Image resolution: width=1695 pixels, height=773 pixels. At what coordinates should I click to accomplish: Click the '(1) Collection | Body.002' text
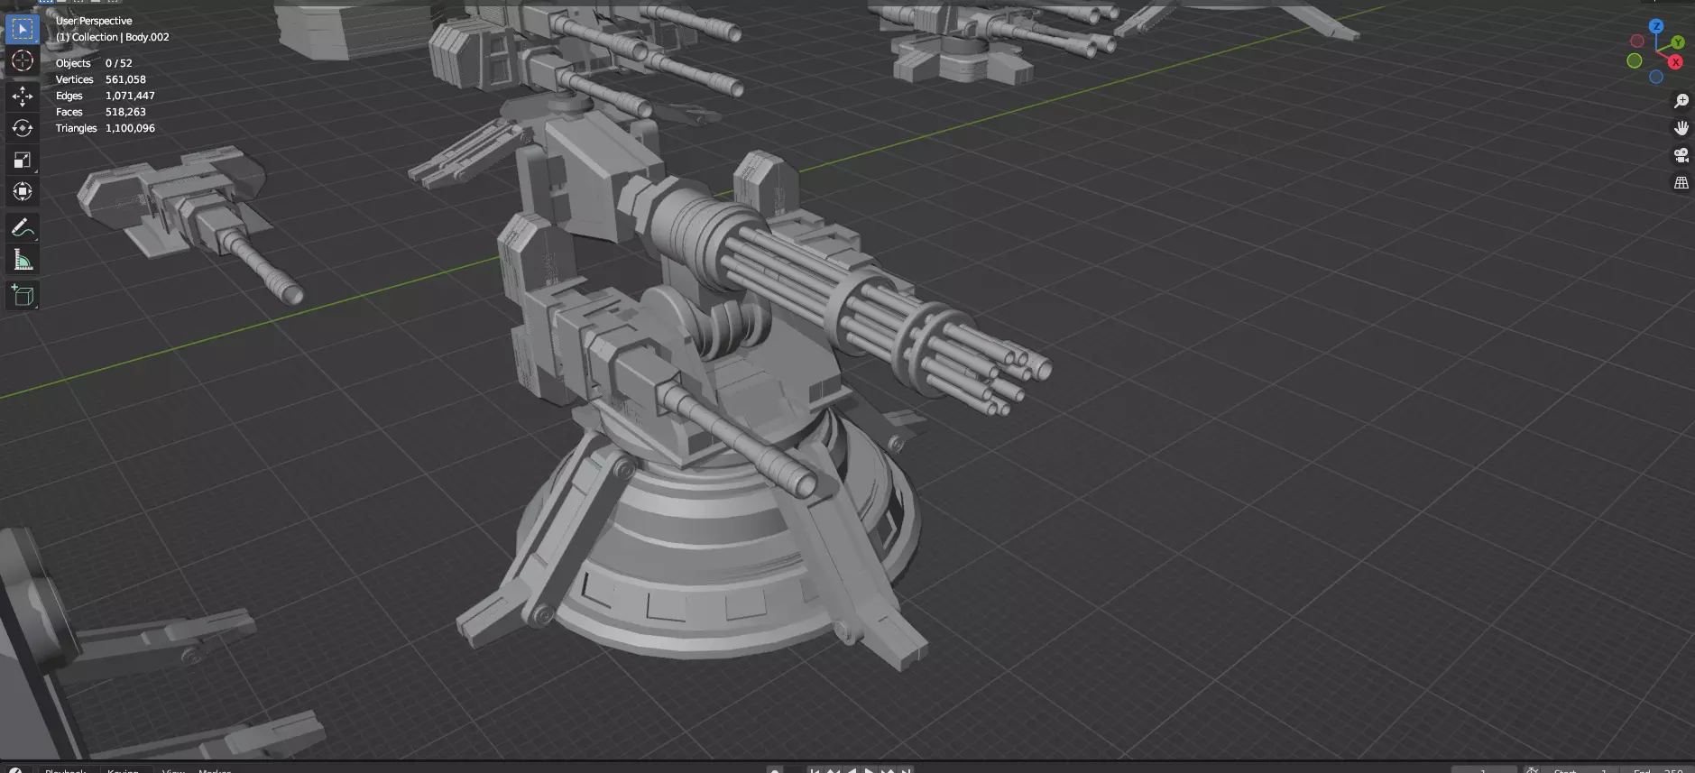pyautogui.click(x=113, y=37)
